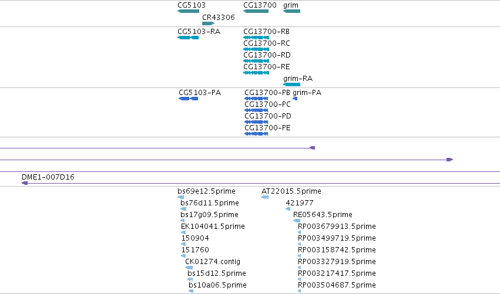Click the CR43306 gene name label
The image size is (500, 294).
point(219,18)
